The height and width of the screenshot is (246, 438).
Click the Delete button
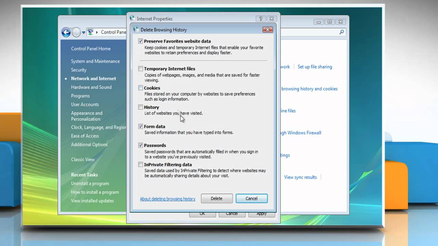(x=217, y=199)
